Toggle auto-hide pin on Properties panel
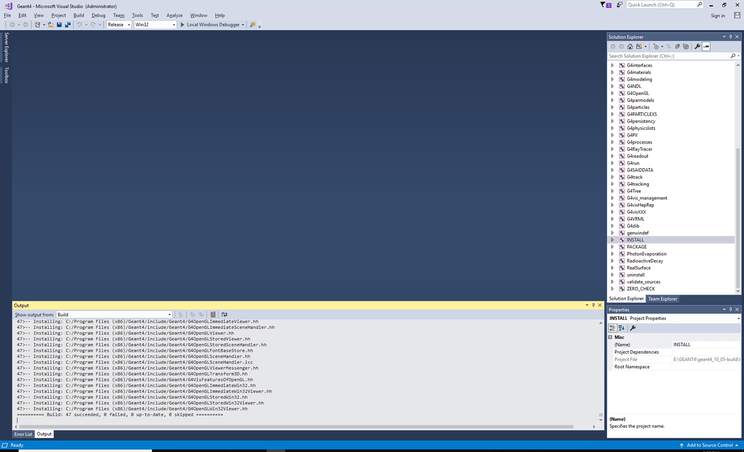The height and width of the screenshot is (452, 744). tap(731, 310)
